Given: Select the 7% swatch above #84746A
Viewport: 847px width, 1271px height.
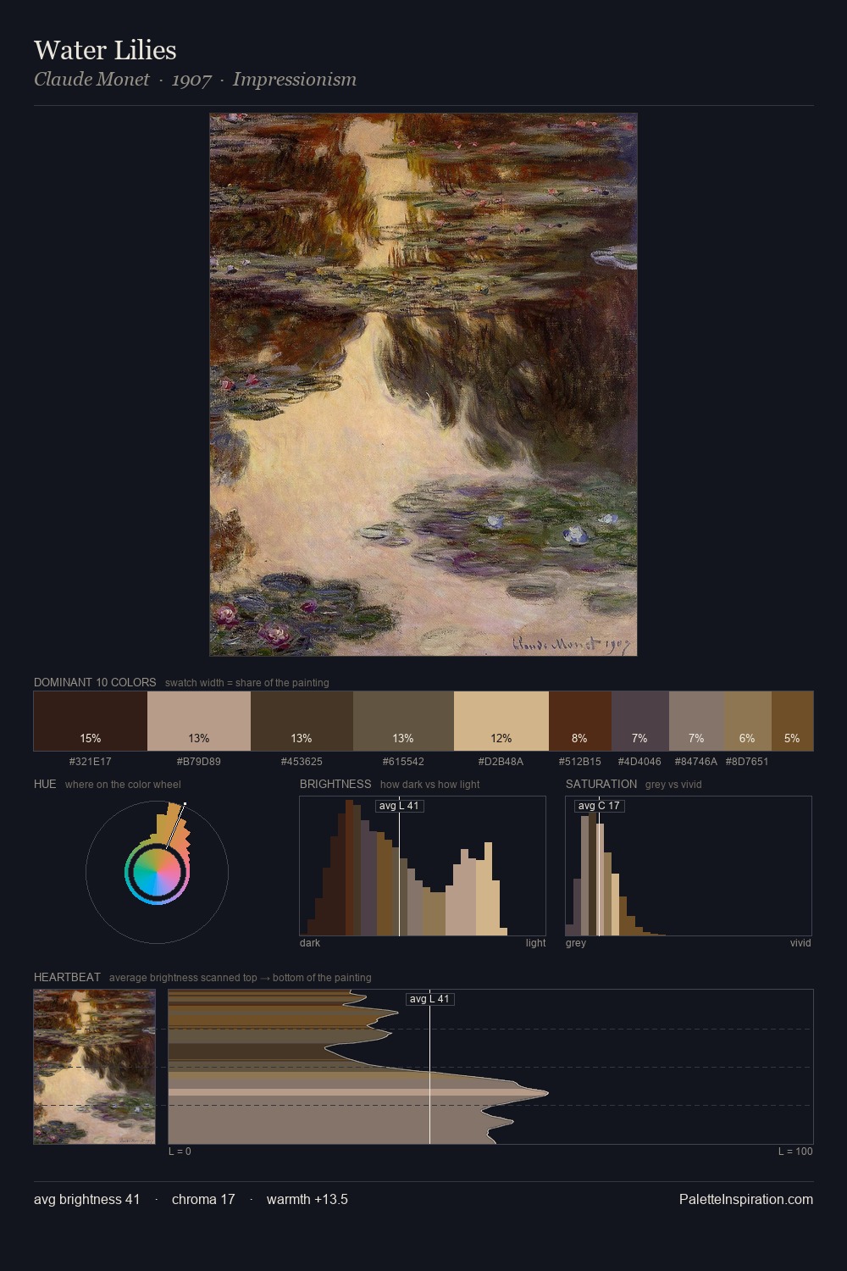Looking at the screenshot, I should 696,721.
